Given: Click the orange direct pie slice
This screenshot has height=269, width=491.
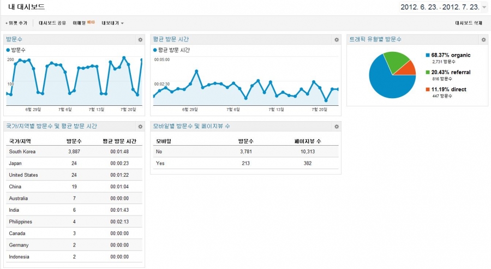Looking at the screenshot, I should tap(408, 69).
